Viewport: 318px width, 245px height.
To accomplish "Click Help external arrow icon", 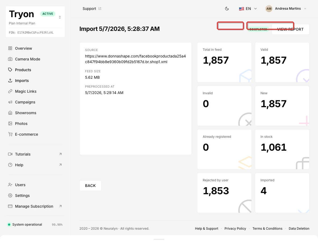I will tap(60, 165).
